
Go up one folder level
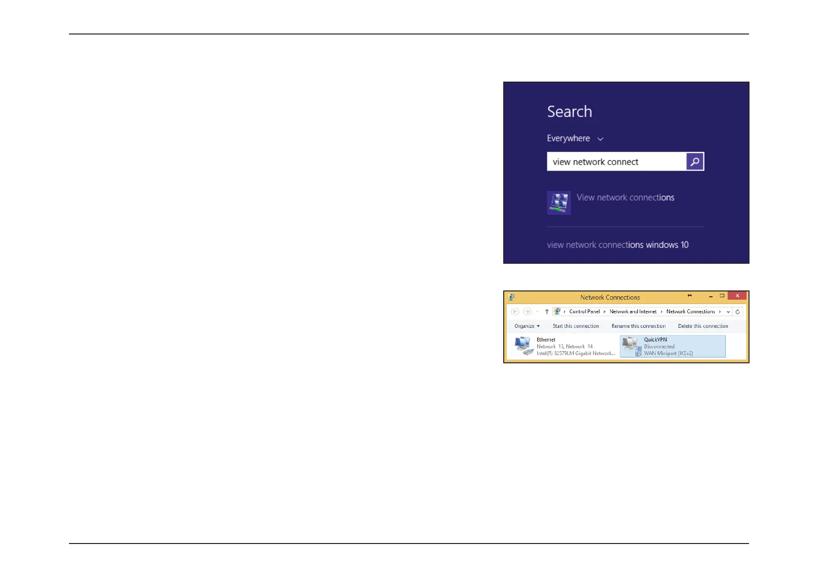pos(547,312)
